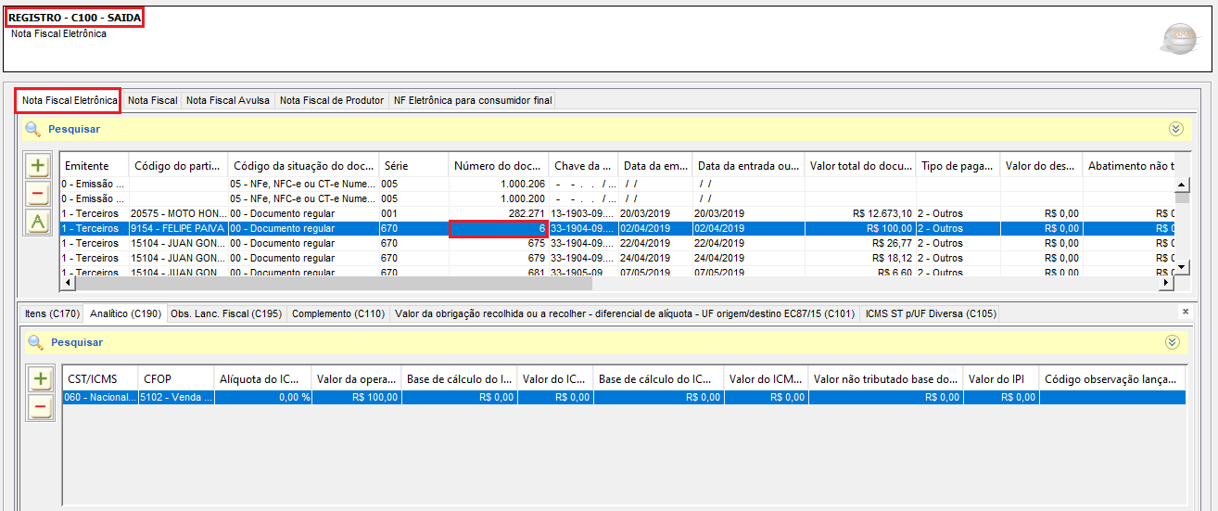The height and width of the screenshot is (511, 1218).
Task: Sort by the Valor do IPI column header
Action: pos(1001,378)
